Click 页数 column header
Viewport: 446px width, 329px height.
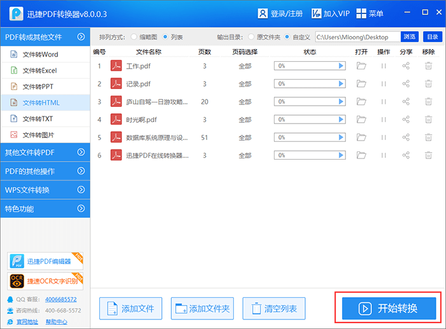tap(205, 52)
